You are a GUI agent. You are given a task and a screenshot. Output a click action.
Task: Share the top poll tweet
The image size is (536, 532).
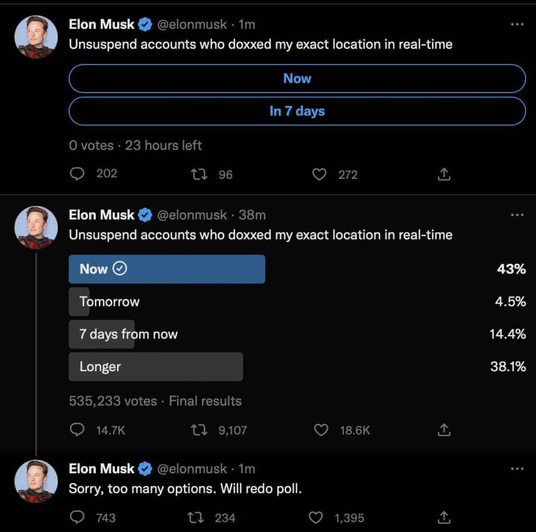pos(443,174)
